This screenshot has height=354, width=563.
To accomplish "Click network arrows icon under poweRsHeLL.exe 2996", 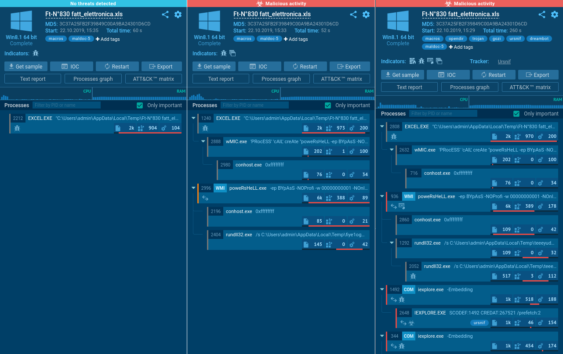I will [x=205, y=198].
